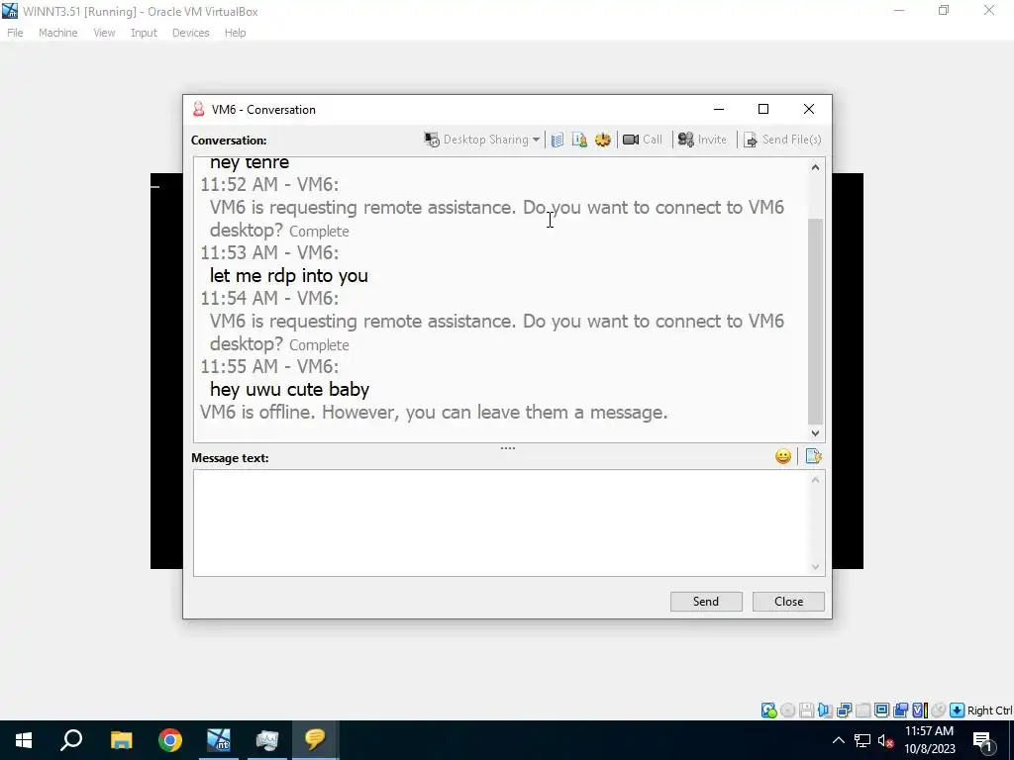
Task: Click VirtualBox CPU virtualization status icon
Action: pos(920,711)
